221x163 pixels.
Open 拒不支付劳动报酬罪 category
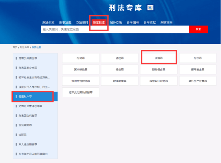click(x=81, y=92)
